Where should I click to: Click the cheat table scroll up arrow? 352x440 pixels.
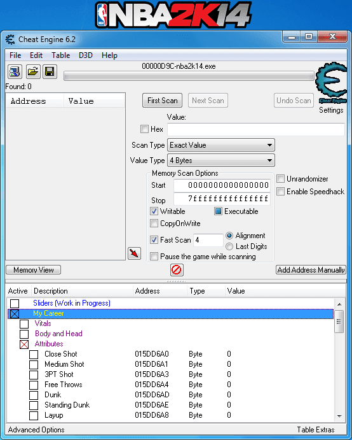(339, 304)
